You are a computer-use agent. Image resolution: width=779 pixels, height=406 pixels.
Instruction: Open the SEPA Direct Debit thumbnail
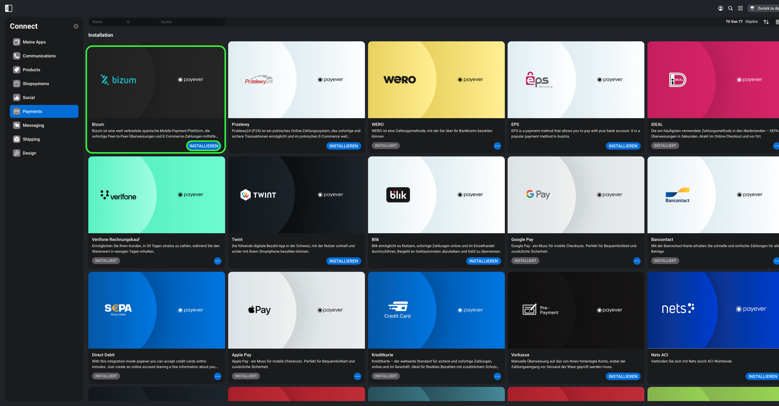coord(157,310)
